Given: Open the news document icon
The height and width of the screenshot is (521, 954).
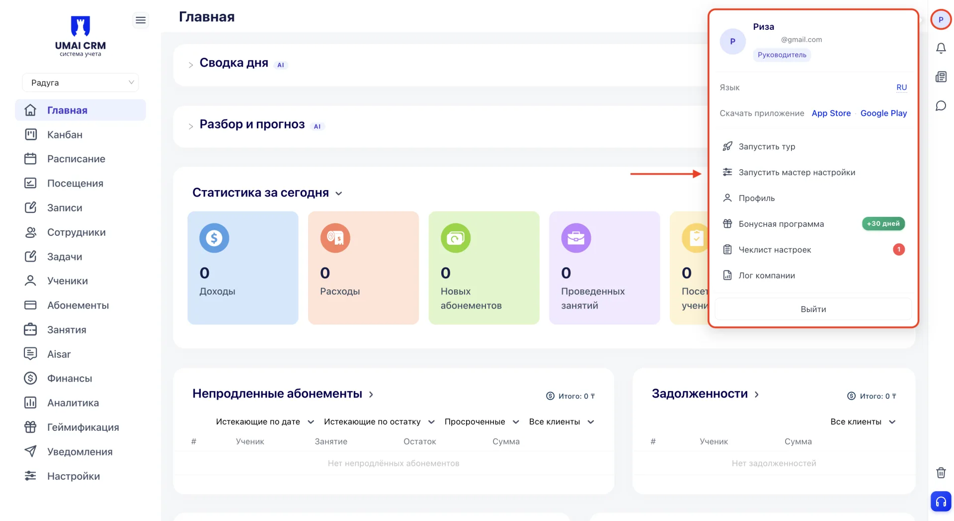Looking at the screenshot, I should [941, 77].
